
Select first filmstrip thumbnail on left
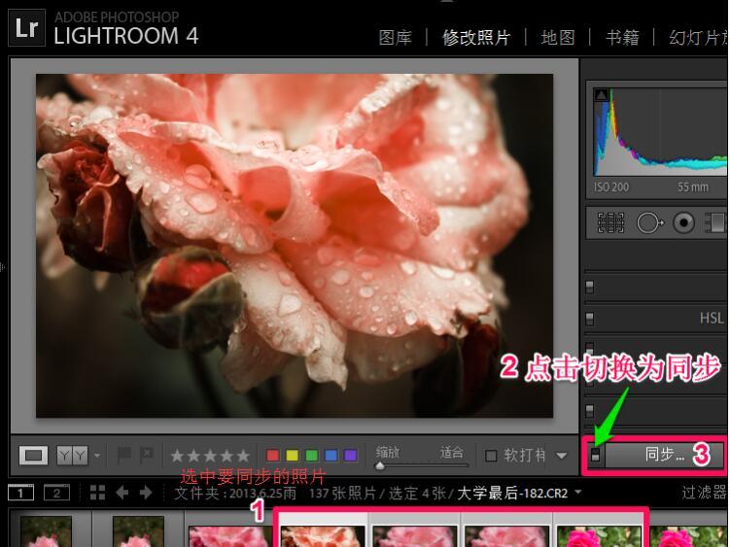click(x=46, y=530)
